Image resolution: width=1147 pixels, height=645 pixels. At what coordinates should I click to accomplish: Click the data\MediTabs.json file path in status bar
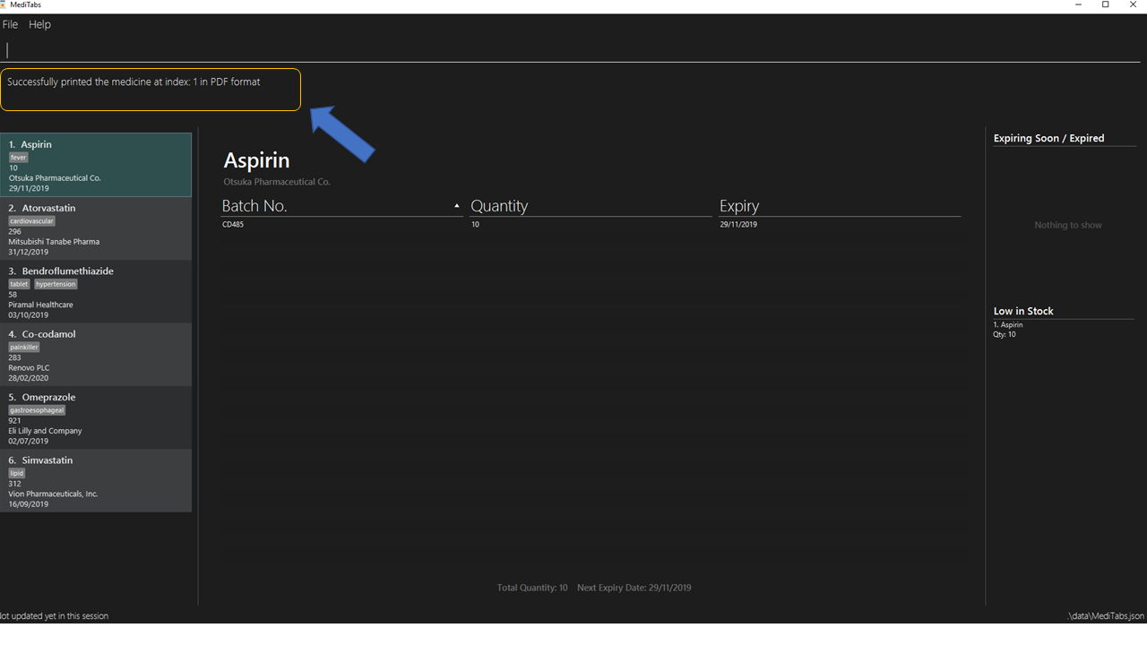[x=1106, y=616]
